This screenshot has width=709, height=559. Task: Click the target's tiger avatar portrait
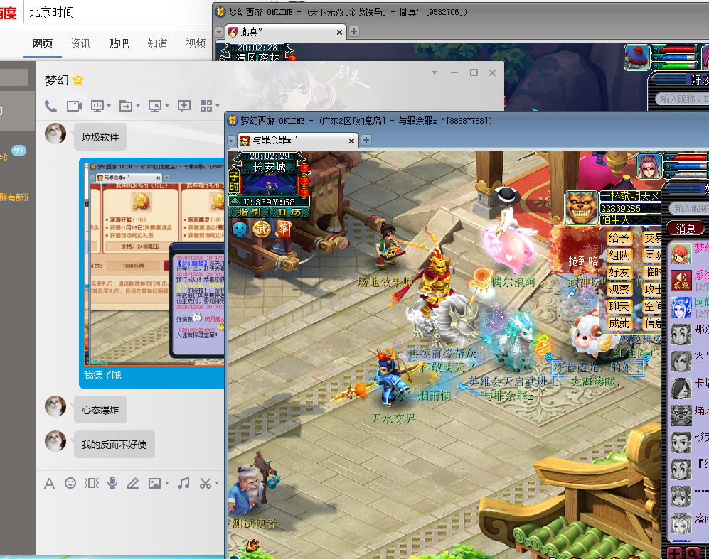coord(581,208)
